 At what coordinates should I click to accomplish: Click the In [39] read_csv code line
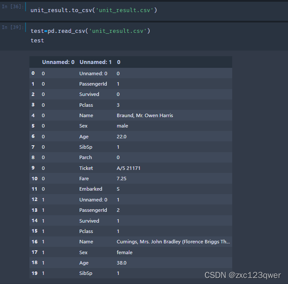pyautogui.click(x=90, y=31)
